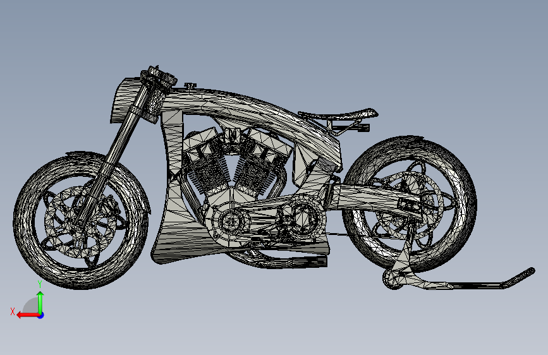Click the red X axis arrow on the triad
Screen dimensions: 548x355
tap(28, 315)
